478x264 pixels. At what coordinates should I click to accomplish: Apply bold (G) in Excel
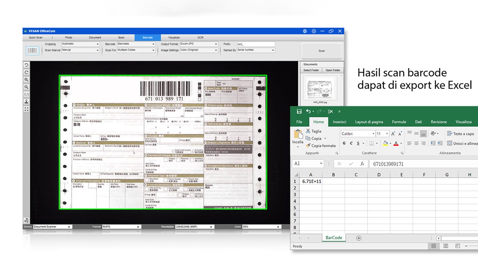(x=344, y=143)
